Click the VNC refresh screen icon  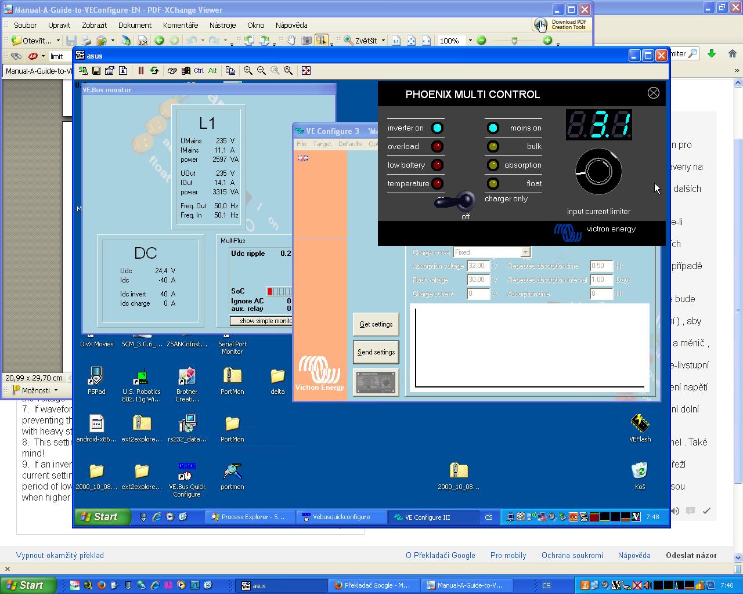[154, 71]
